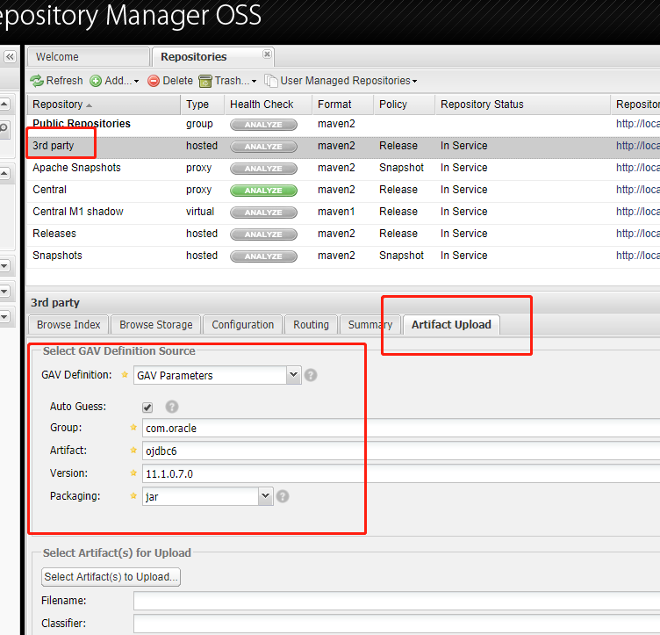Sort by Repository column header
660x635 pixels.
tap(104, 105)
